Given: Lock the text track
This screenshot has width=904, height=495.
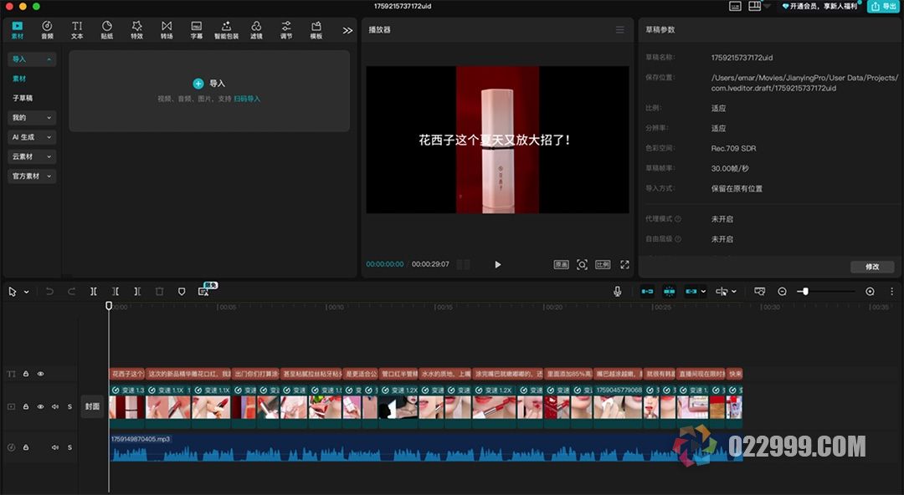Looking at the screenshot, I should pos(26,374).
